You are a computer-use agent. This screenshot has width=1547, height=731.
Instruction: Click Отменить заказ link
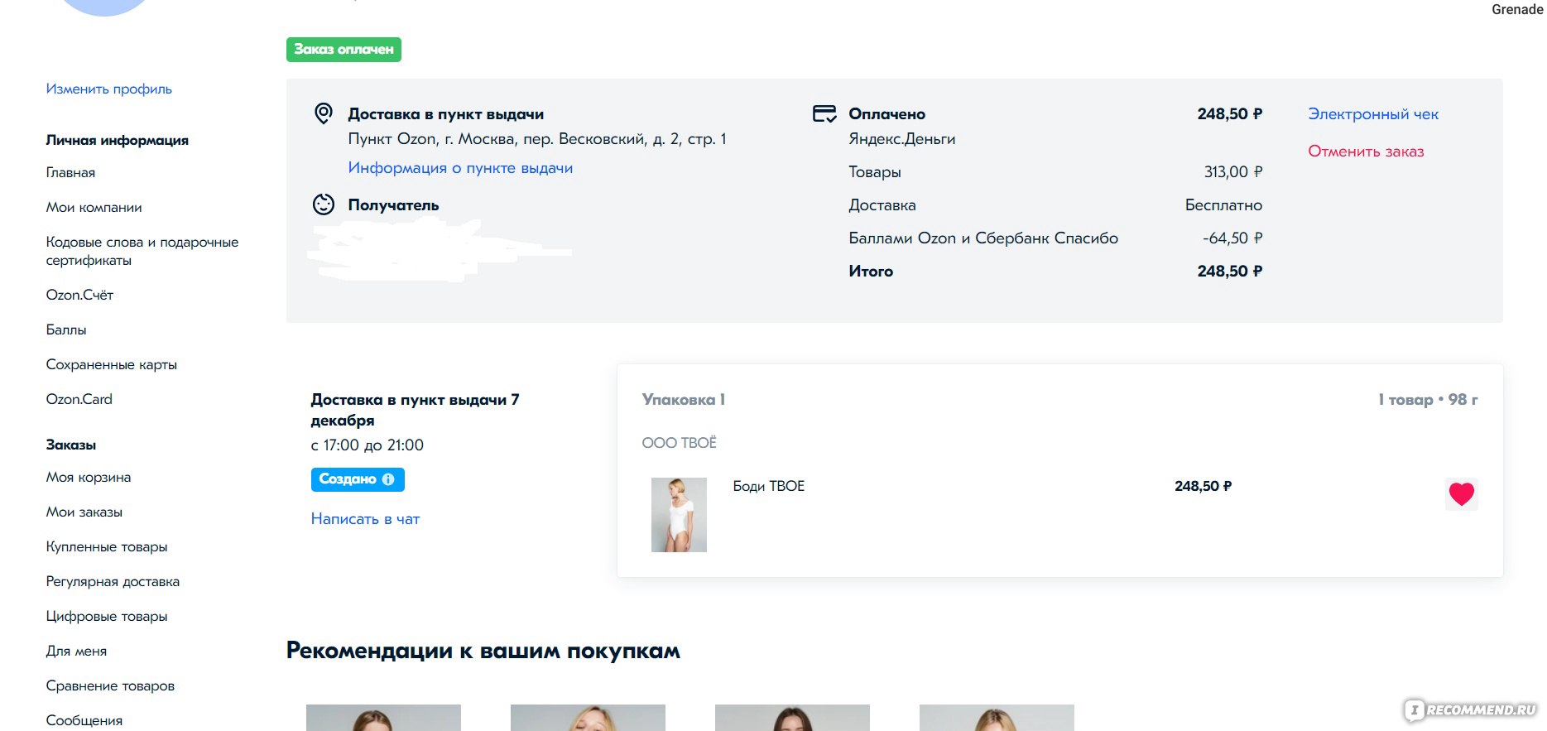coord(1366,151)
